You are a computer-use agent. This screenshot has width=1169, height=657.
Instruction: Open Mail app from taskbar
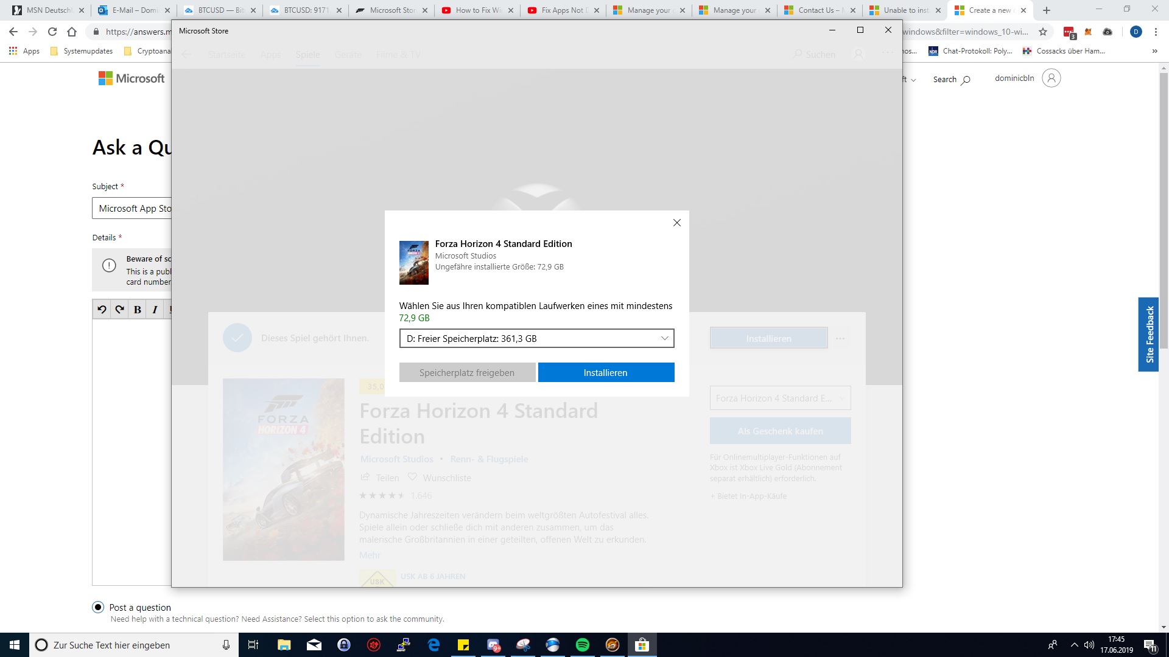pos(314,645)
